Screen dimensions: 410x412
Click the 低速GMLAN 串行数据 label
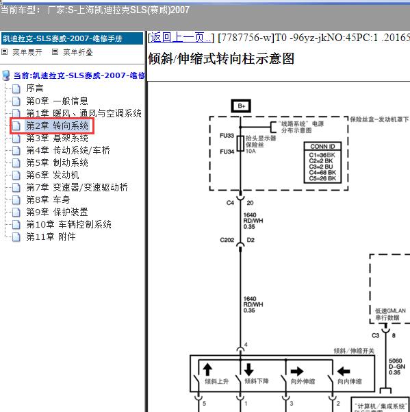click(x=390, y=314)
